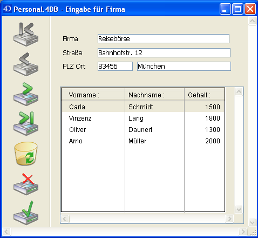258x238 pixels.
Task: Accept record with green checkmark icon
Action: coord(26,213)
